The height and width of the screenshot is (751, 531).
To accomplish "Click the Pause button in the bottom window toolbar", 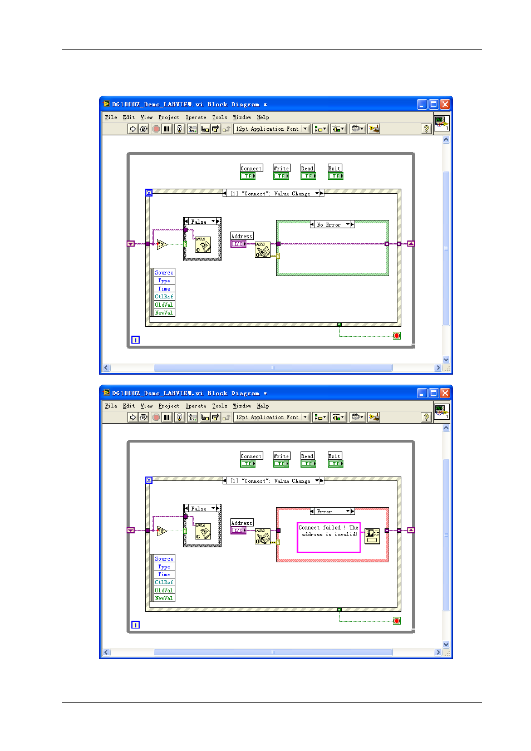I will coord(167,417).
